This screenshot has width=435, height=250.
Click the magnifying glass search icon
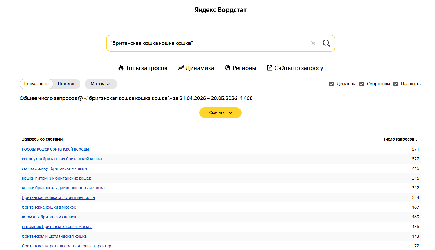[x=326, y=43]
